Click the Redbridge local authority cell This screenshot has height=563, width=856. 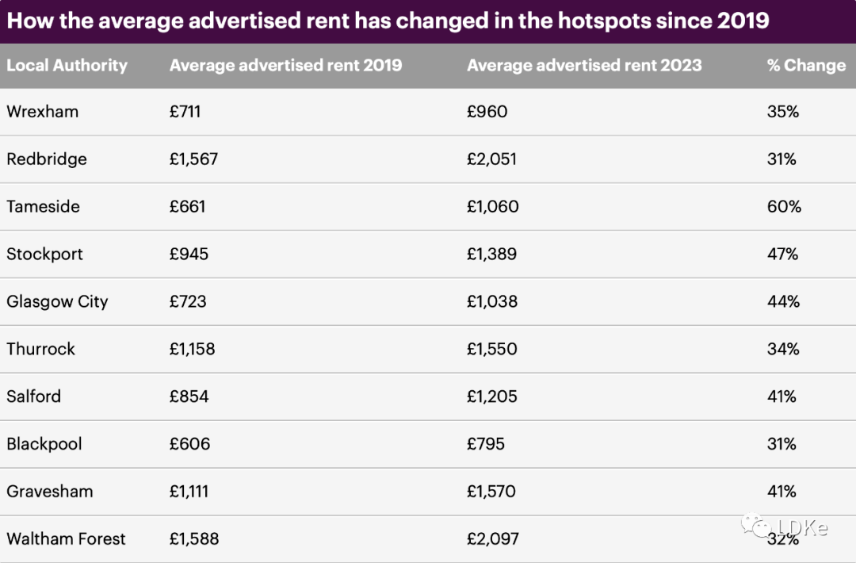click(x=47, y=159)
